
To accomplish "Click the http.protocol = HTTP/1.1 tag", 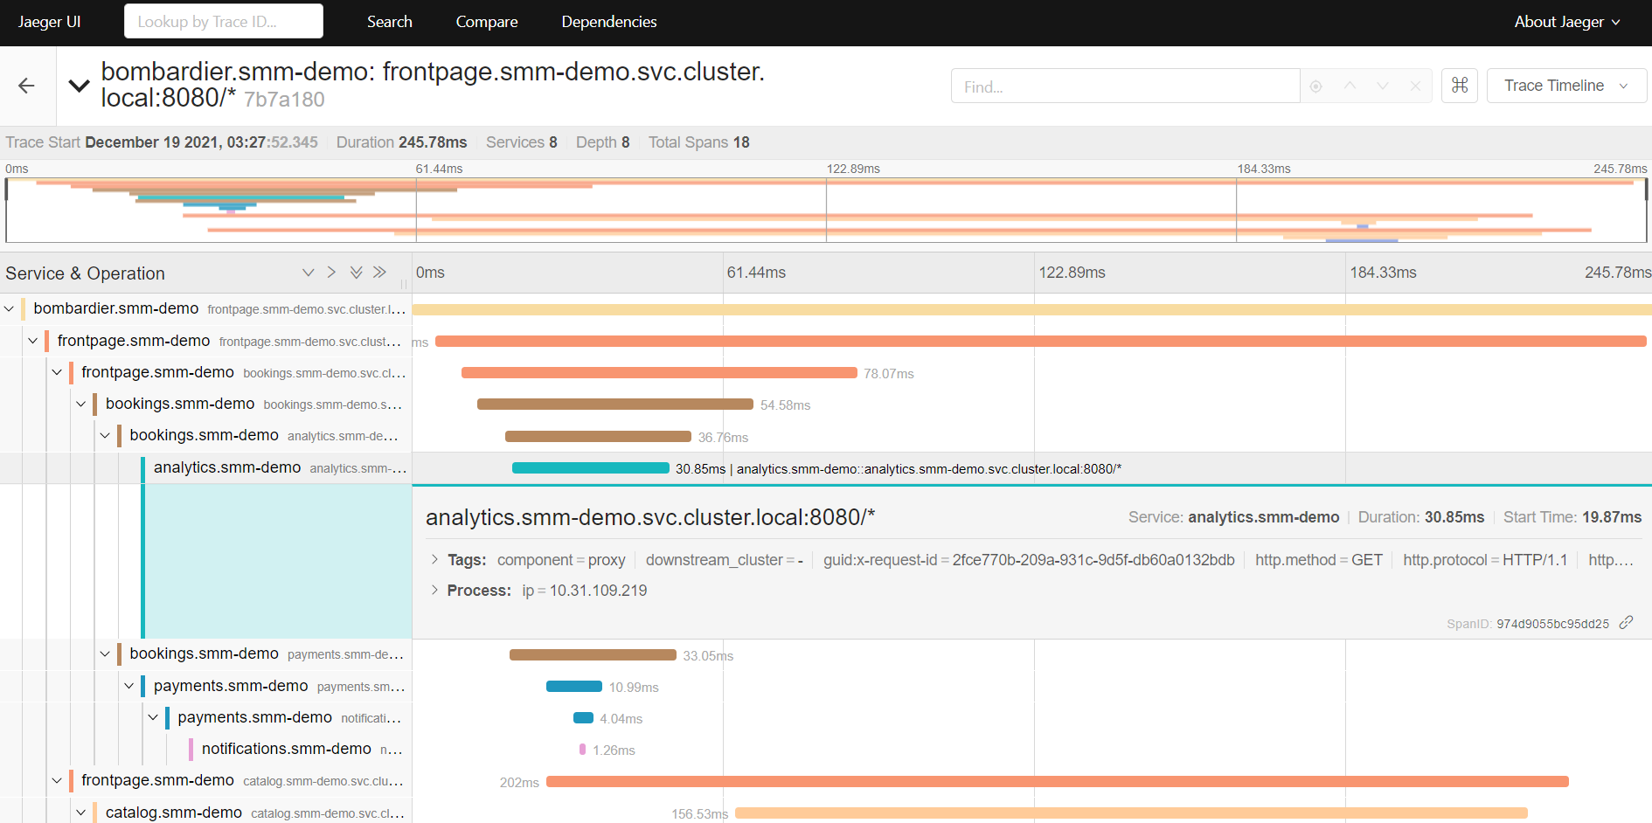I will (x=1485, y=560).
